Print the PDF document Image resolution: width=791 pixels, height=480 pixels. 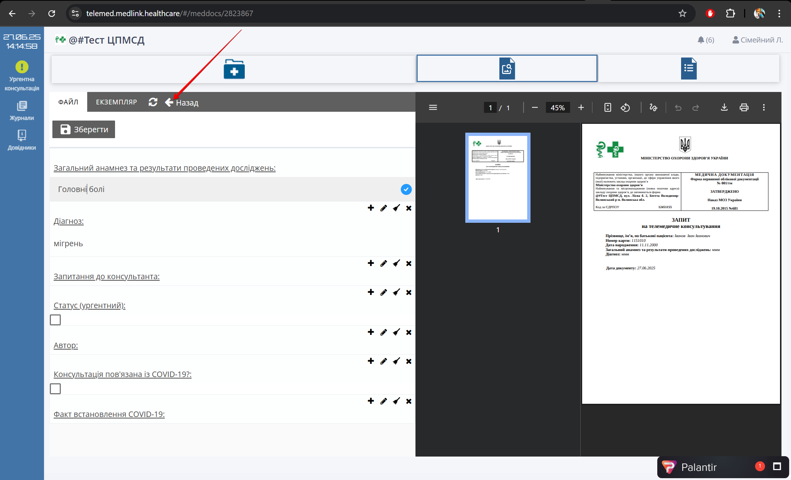coord(744,107)
